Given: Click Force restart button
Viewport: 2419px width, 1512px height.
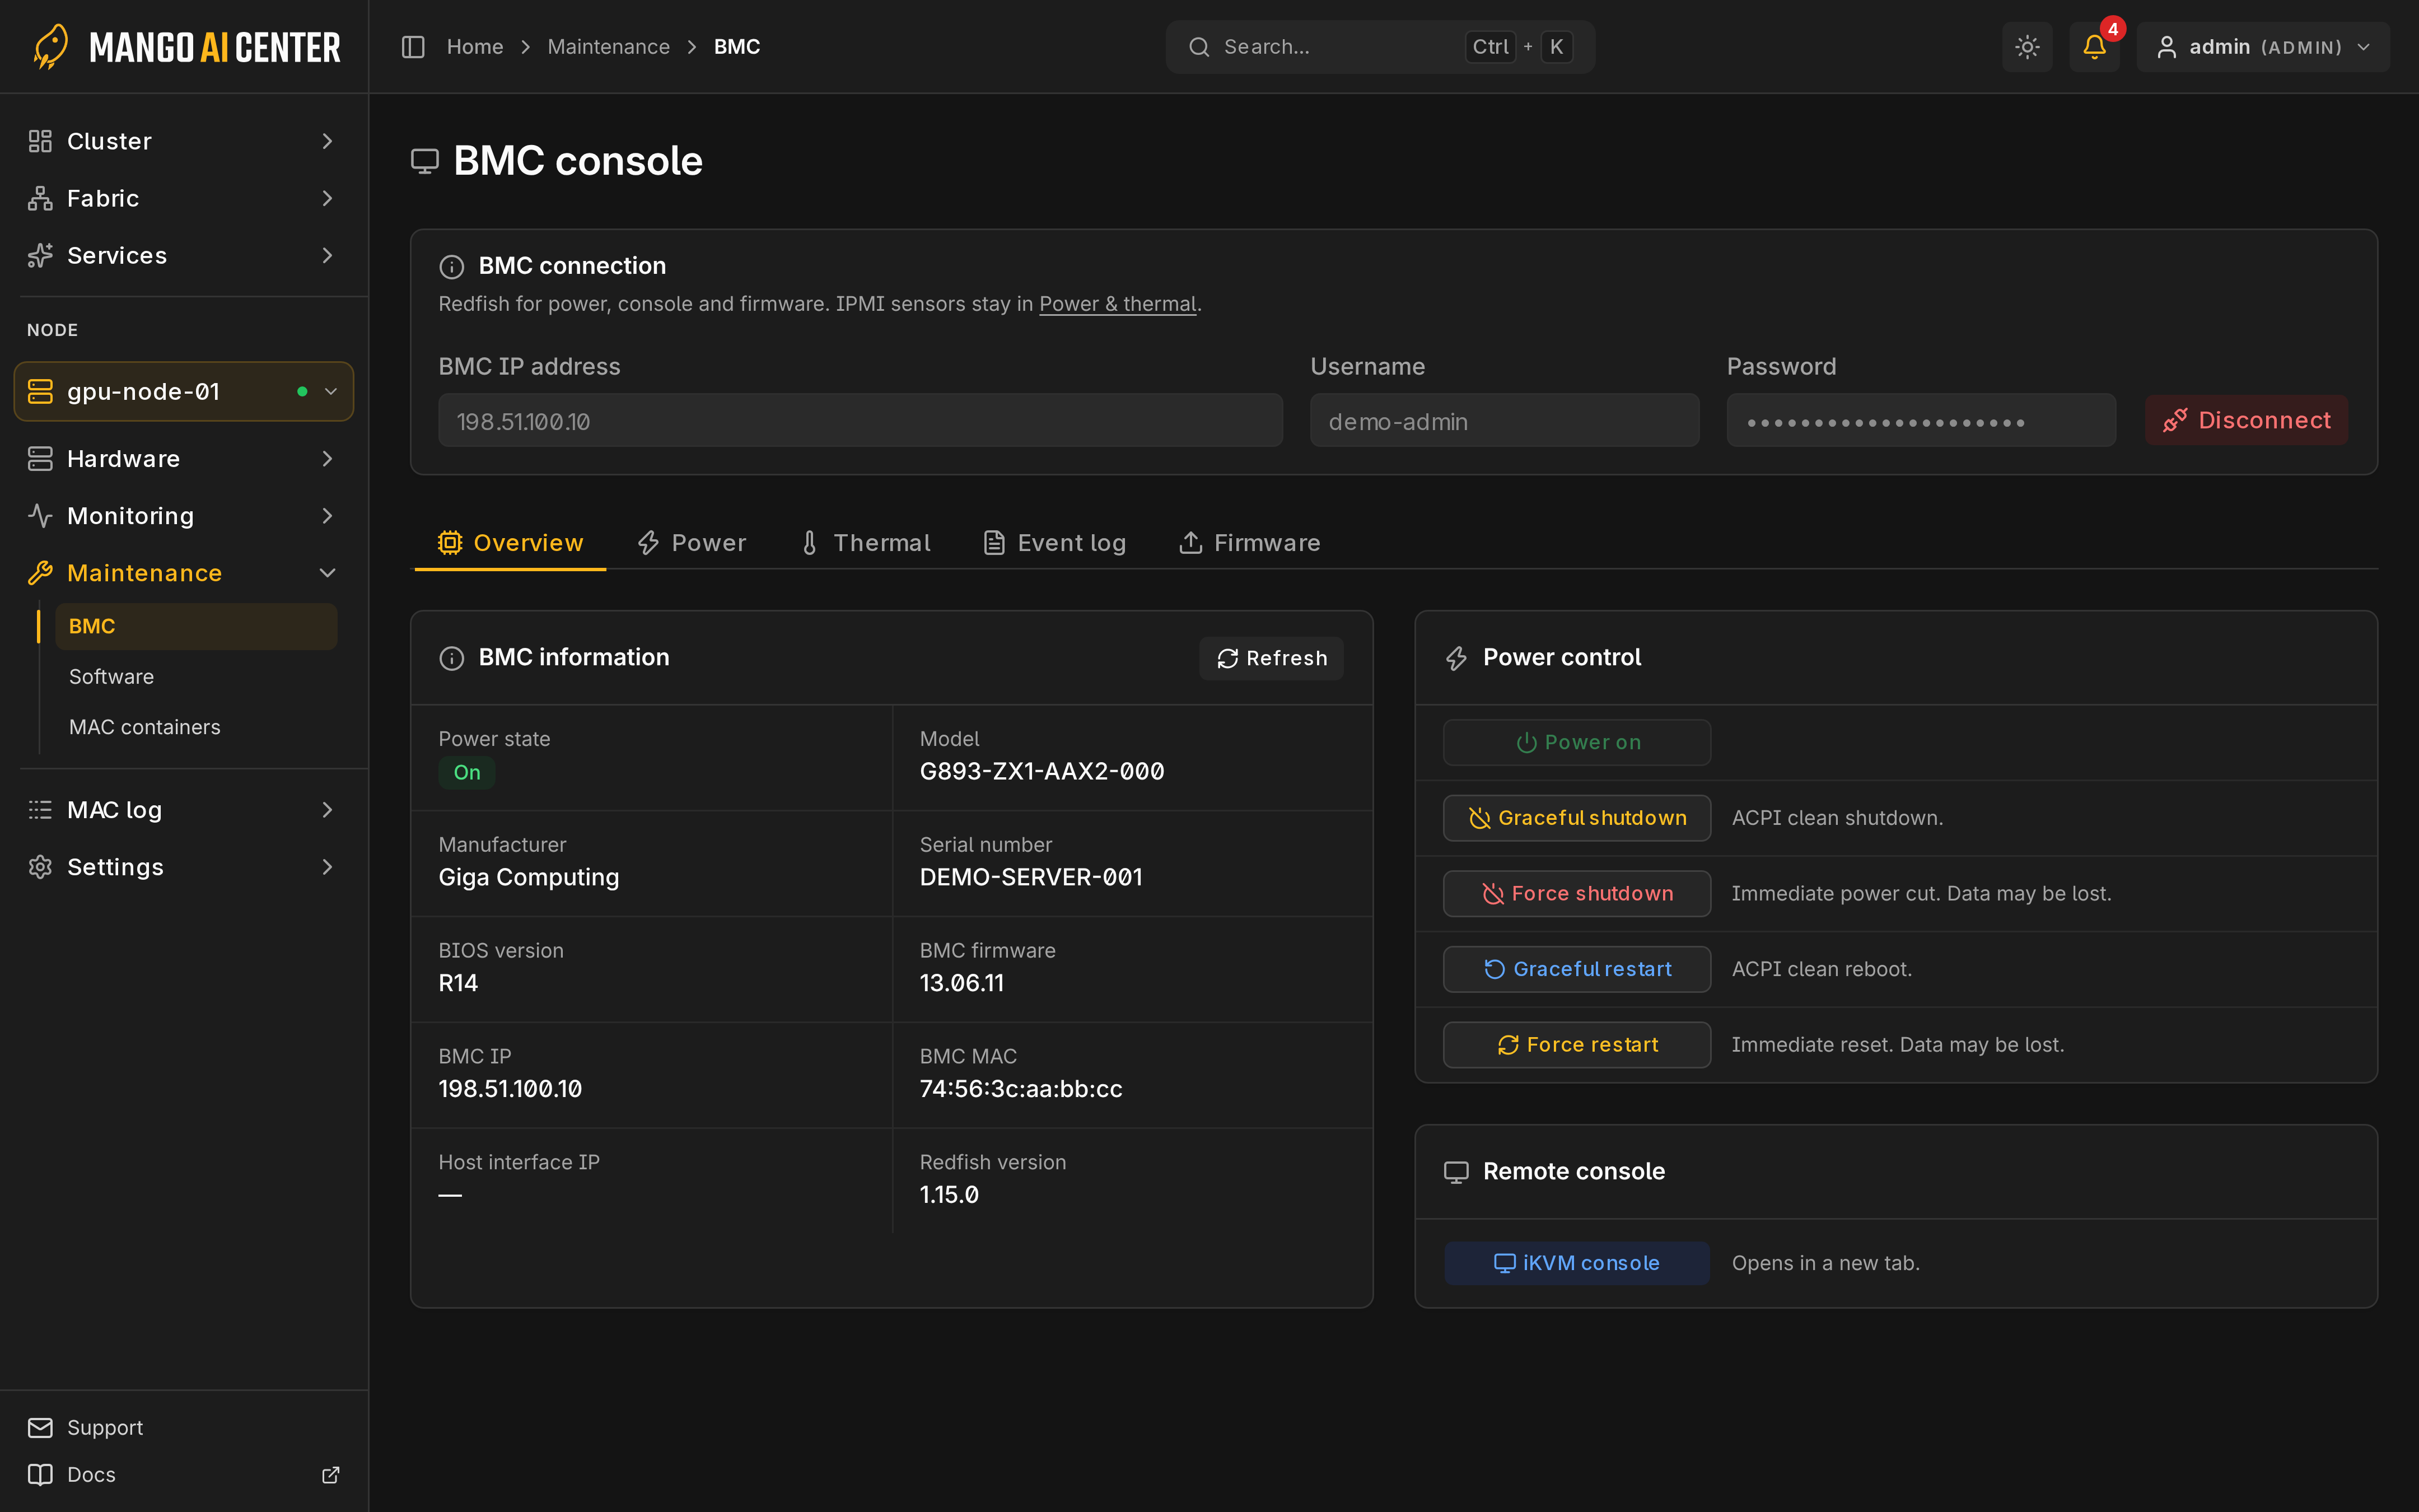Looking at the screenshot, I should pos(1576,1044).
